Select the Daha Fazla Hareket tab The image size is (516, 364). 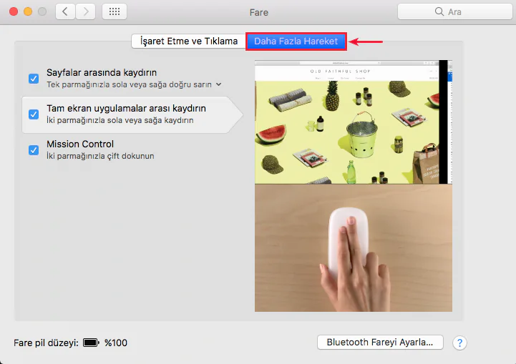[296, 41]
